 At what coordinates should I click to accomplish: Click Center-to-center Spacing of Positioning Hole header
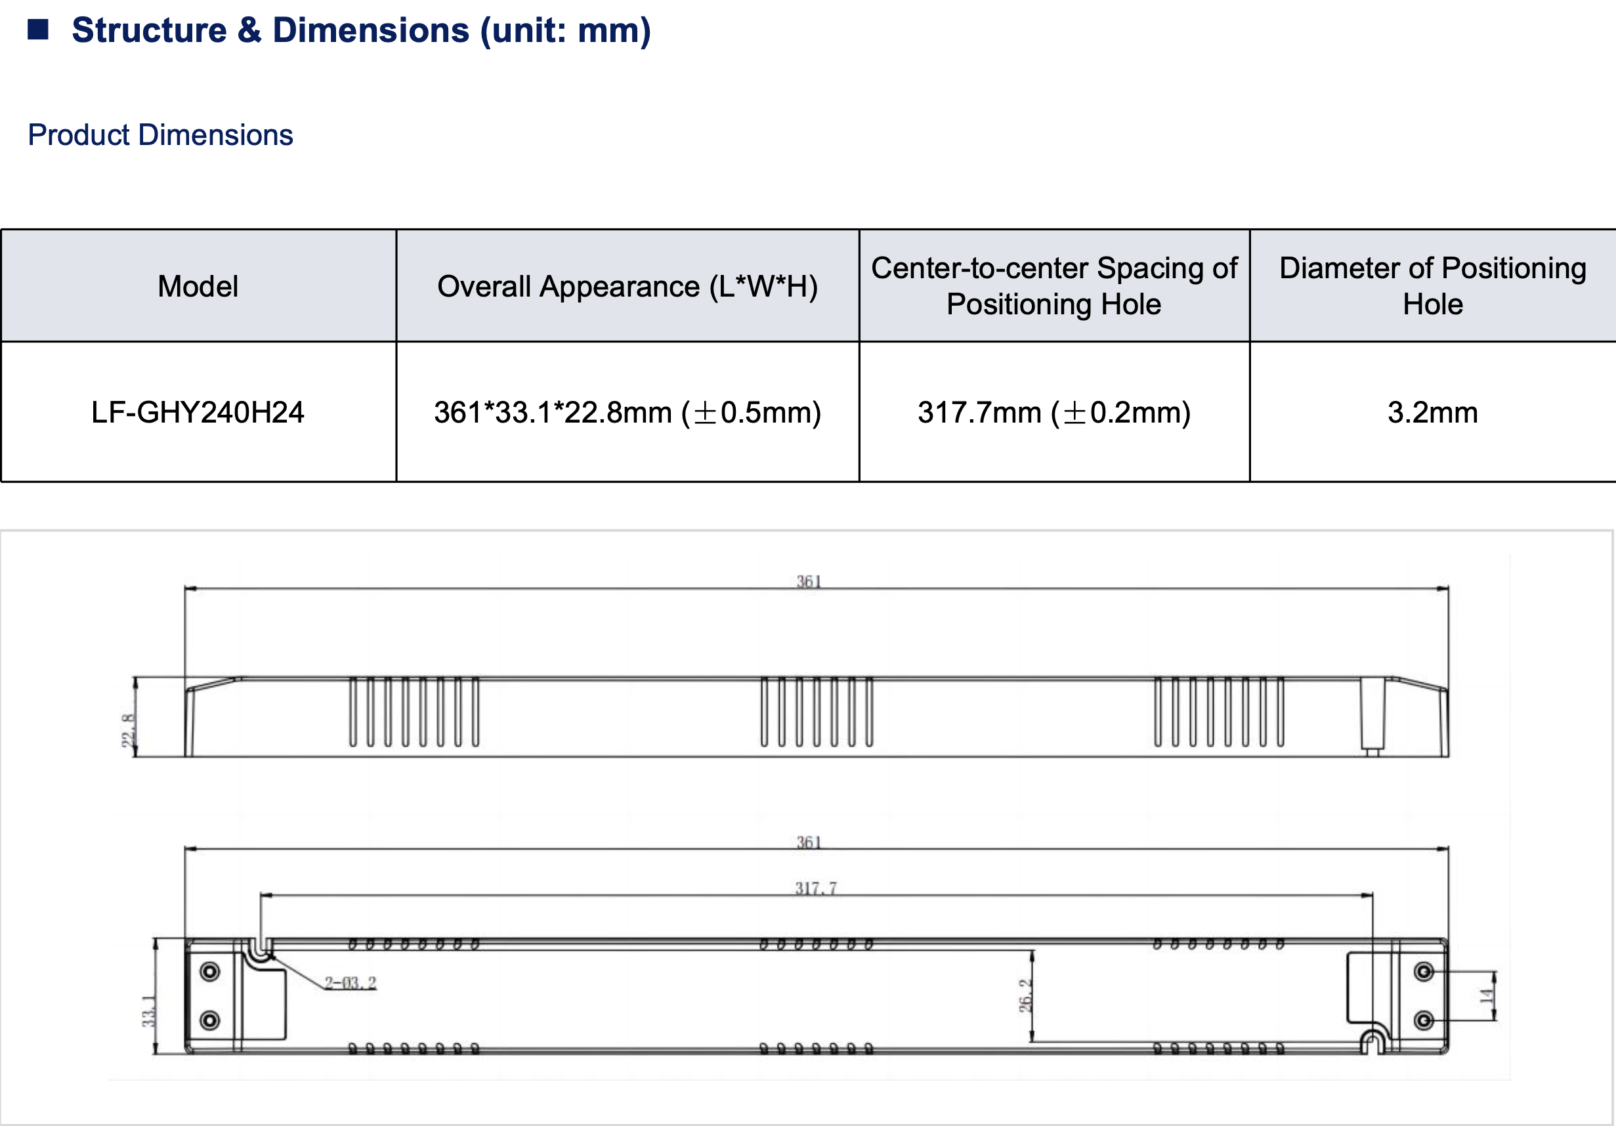[x=1053, y=287]
